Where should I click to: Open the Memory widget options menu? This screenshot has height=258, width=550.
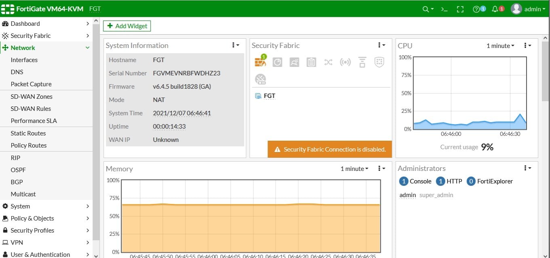[381, 169]
